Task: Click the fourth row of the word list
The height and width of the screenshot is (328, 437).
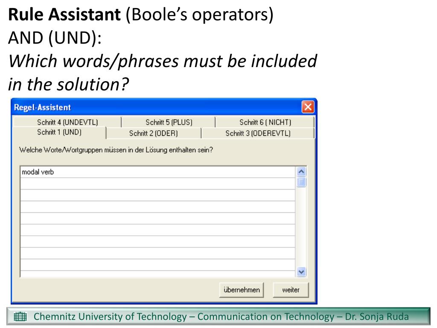Action: click(157, 207)
